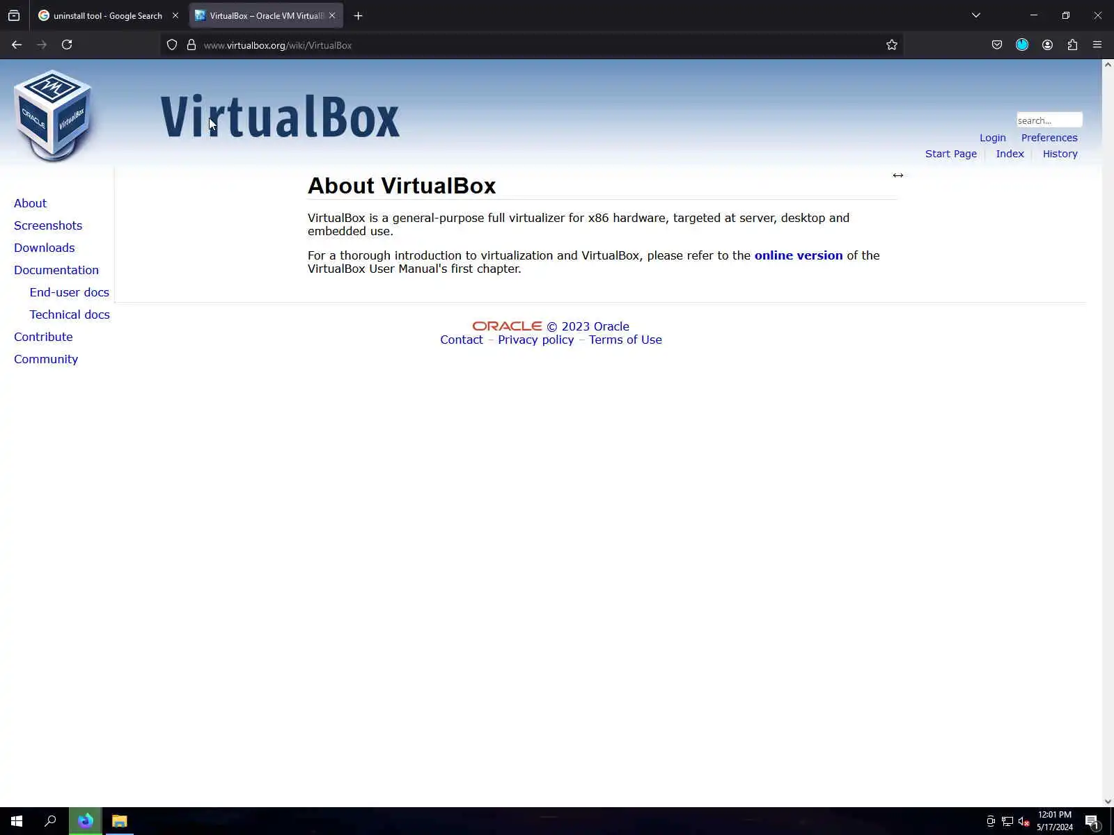Open File Explorer from the taskbar
Viewport: 1114px width, 835px height.
(x=120, y=821)
